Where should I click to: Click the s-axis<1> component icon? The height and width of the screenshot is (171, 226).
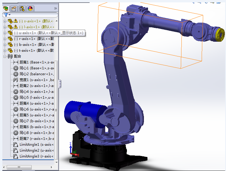pyautogui.click(x=10, y=21)
